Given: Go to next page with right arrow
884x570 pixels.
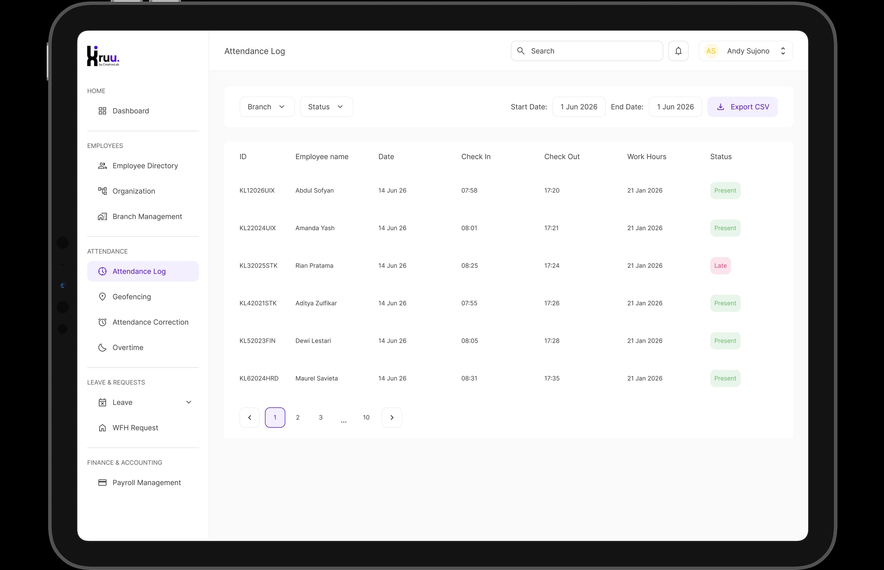Looking at the screenshot, I should point(392,417).
